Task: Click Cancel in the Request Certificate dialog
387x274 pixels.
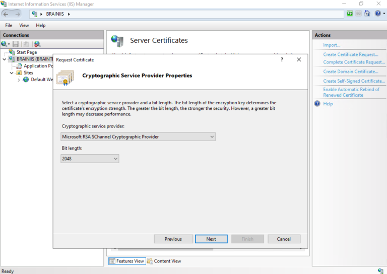Action: click(284, 239)
